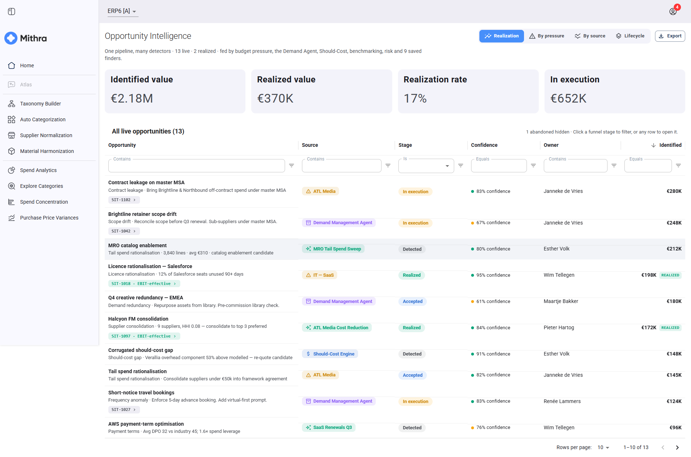Viewport: 691px width, 457px height.
Task: Open Material Harmonization in the sidebar
Action: coord(49,151)
